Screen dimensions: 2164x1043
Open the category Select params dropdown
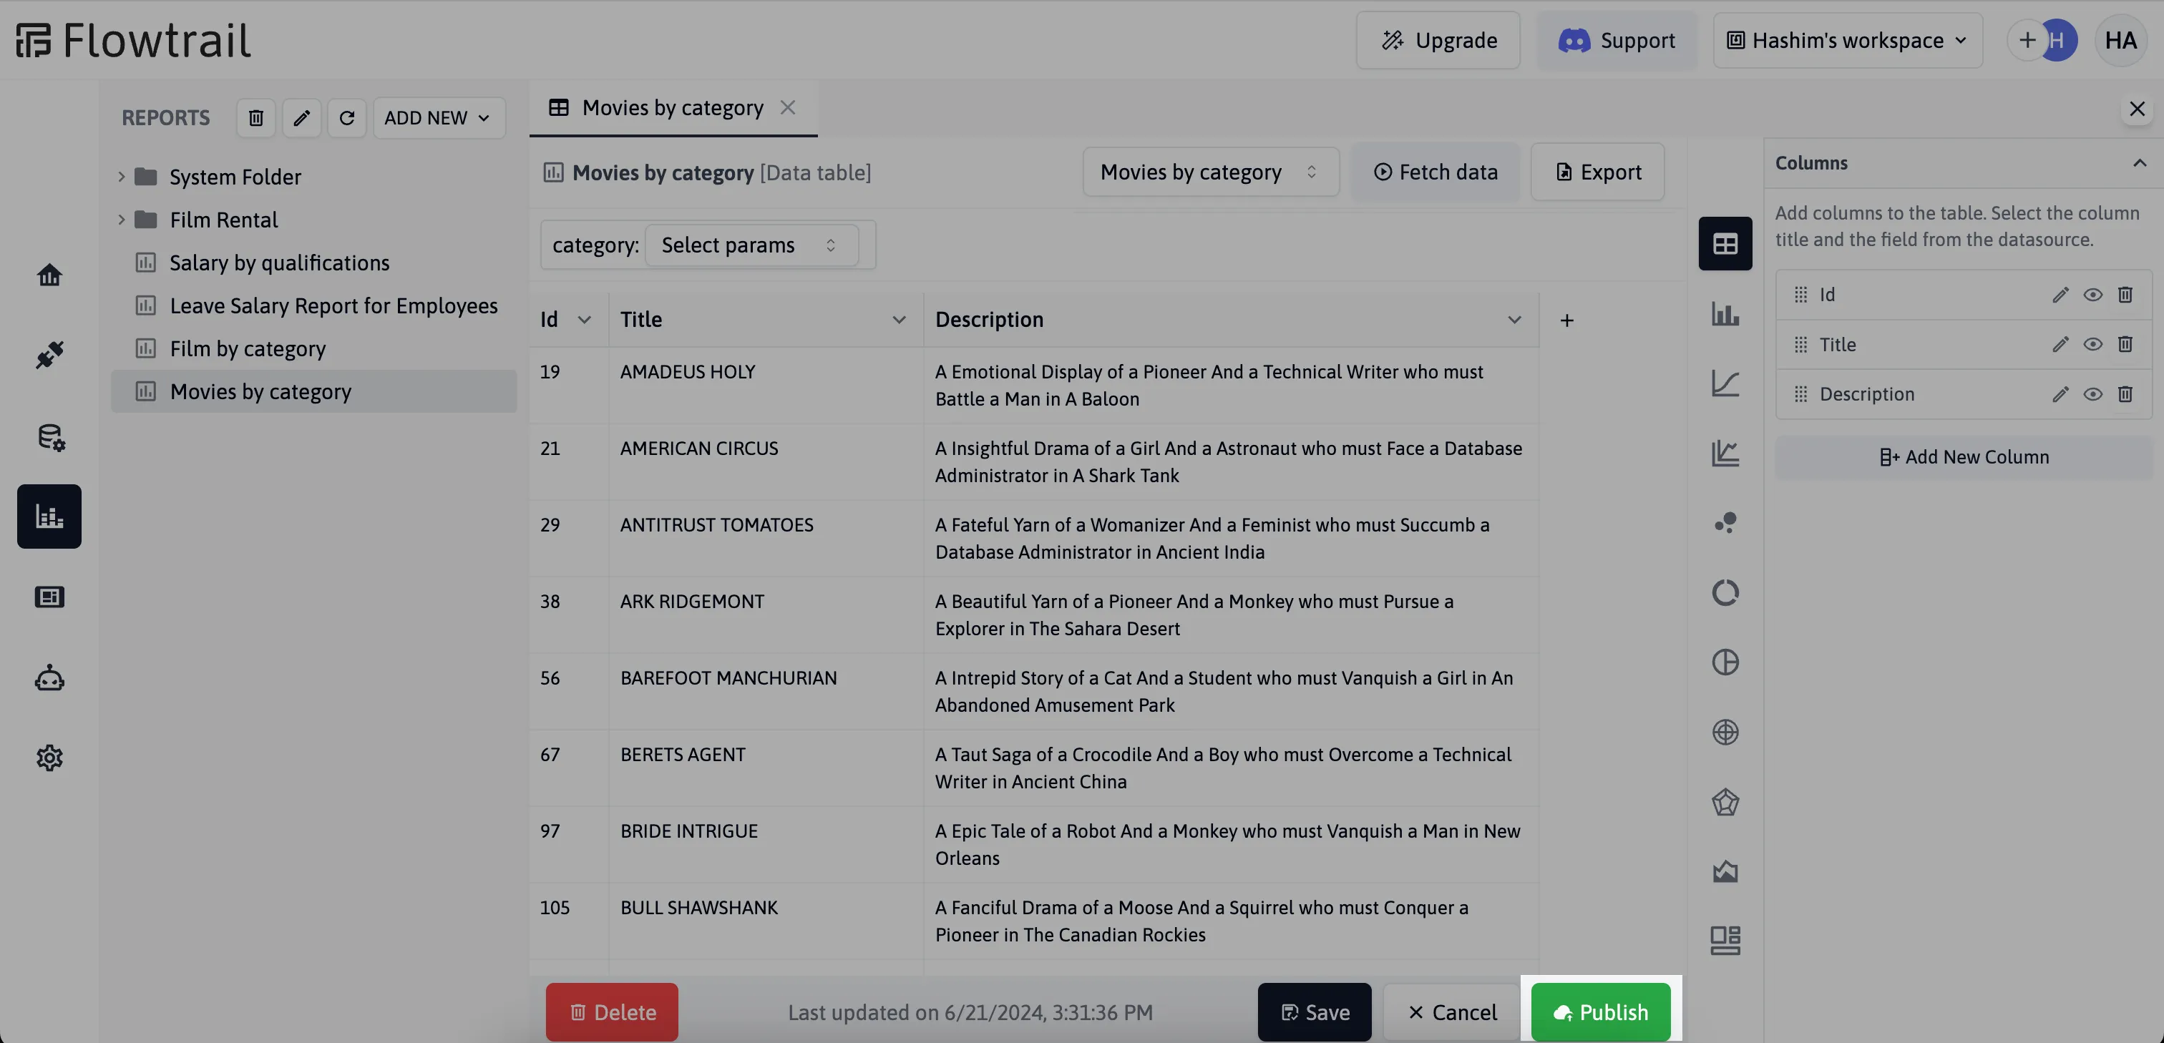pos(751,244)
